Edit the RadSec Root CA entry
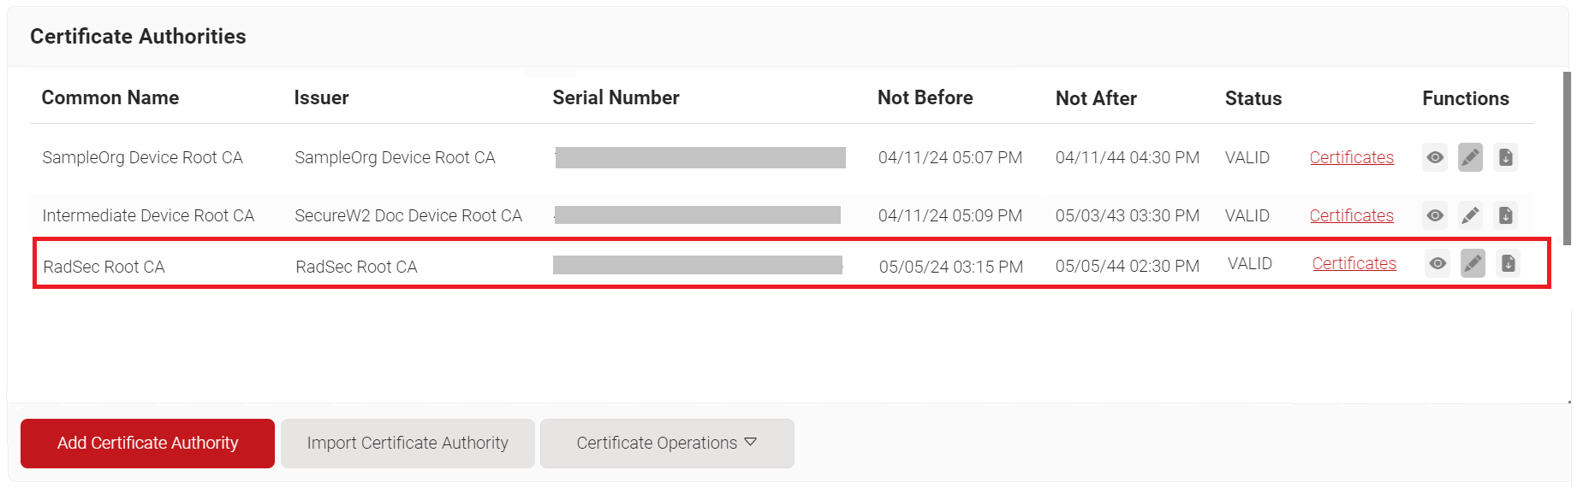1577x488 pixels. point(1473,263)
